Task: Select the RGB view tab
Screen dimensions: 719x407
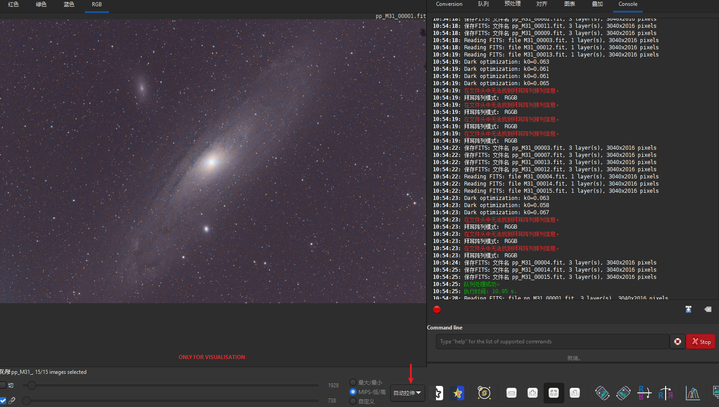Action: pyautogui.click(x=97, y=4)
